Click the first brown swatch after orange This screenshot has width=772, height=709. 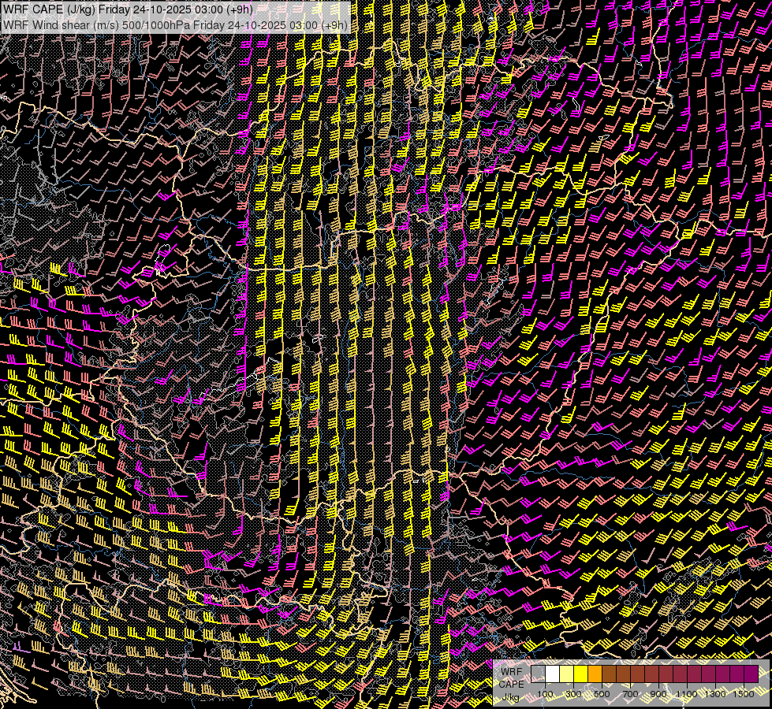tap(610, 674)
